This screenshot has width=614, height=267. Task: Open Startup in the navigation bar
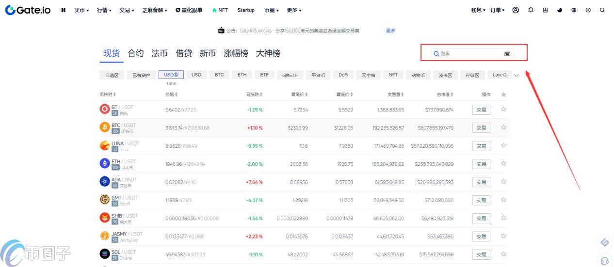click(x=246, y=10)
